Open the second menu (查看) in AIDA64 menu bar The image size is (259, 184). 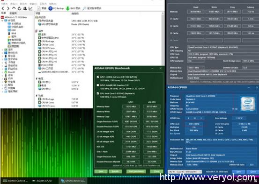[14, 4]
